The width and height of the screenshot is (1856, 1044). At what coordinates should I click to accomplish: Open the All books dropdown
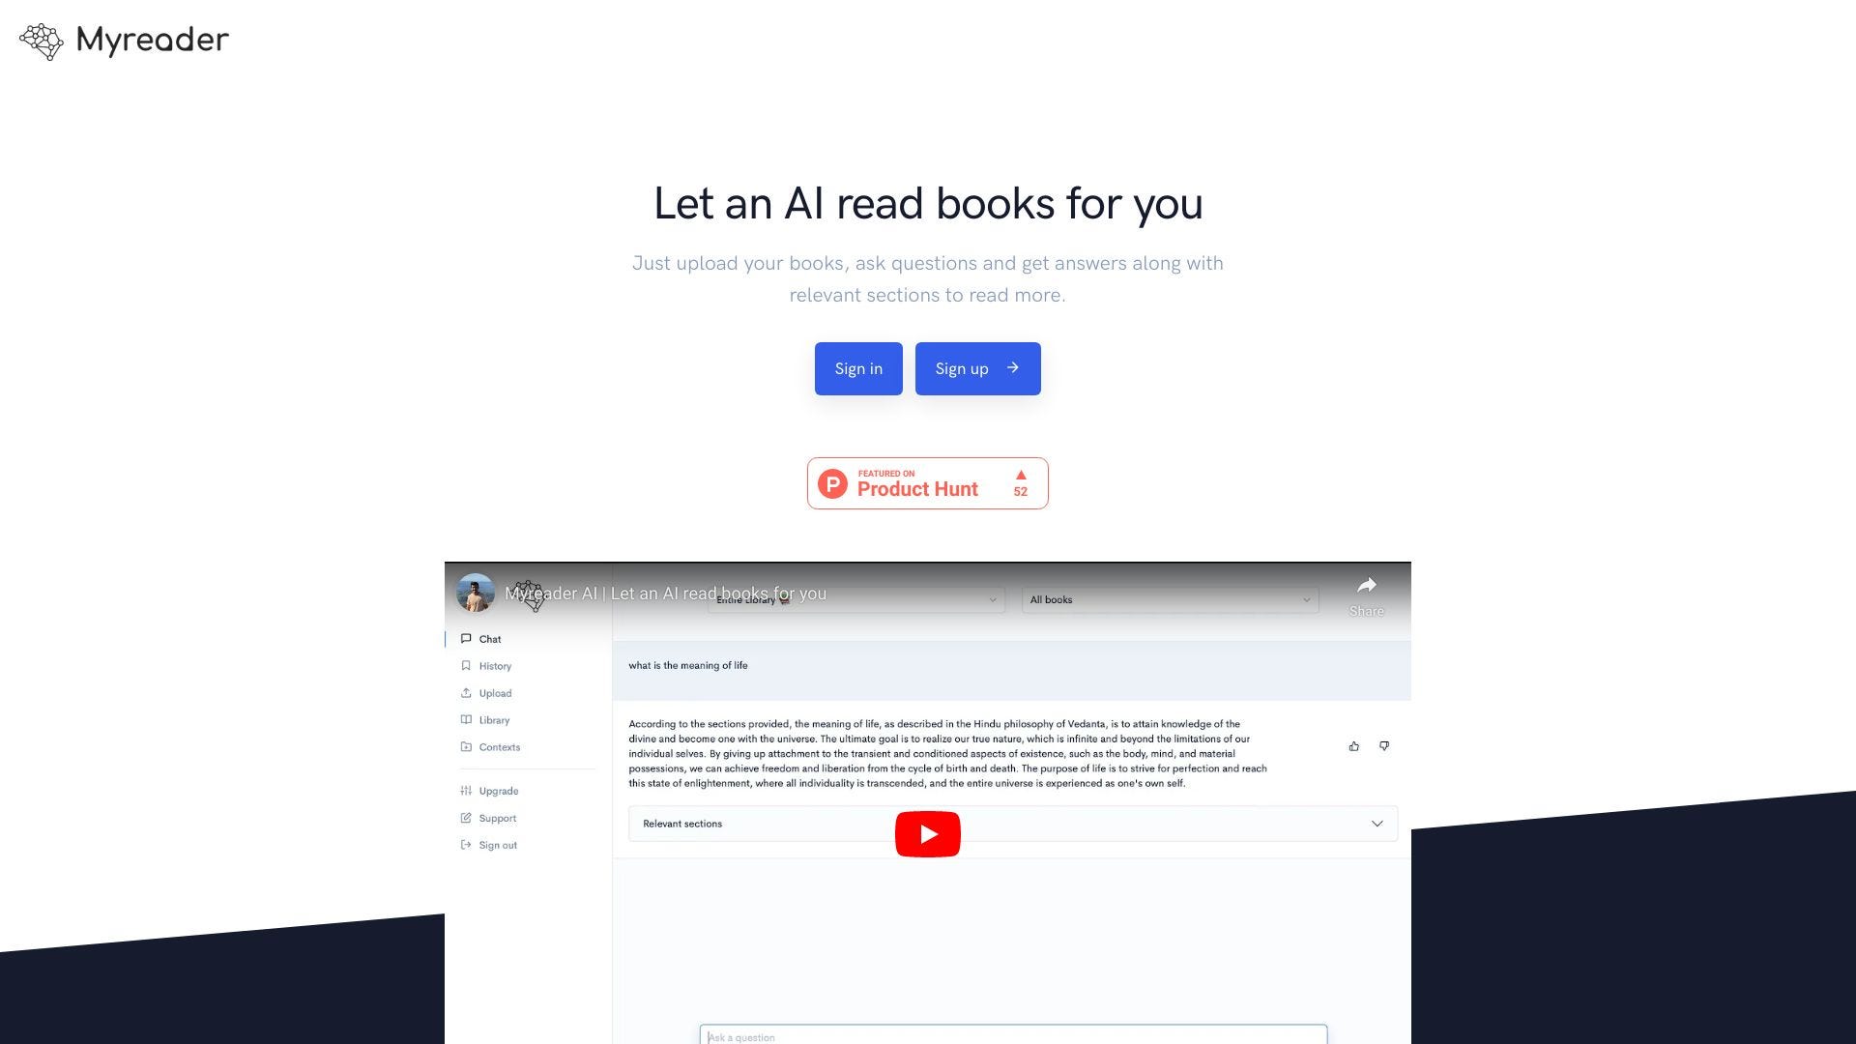pos(1169,599)
